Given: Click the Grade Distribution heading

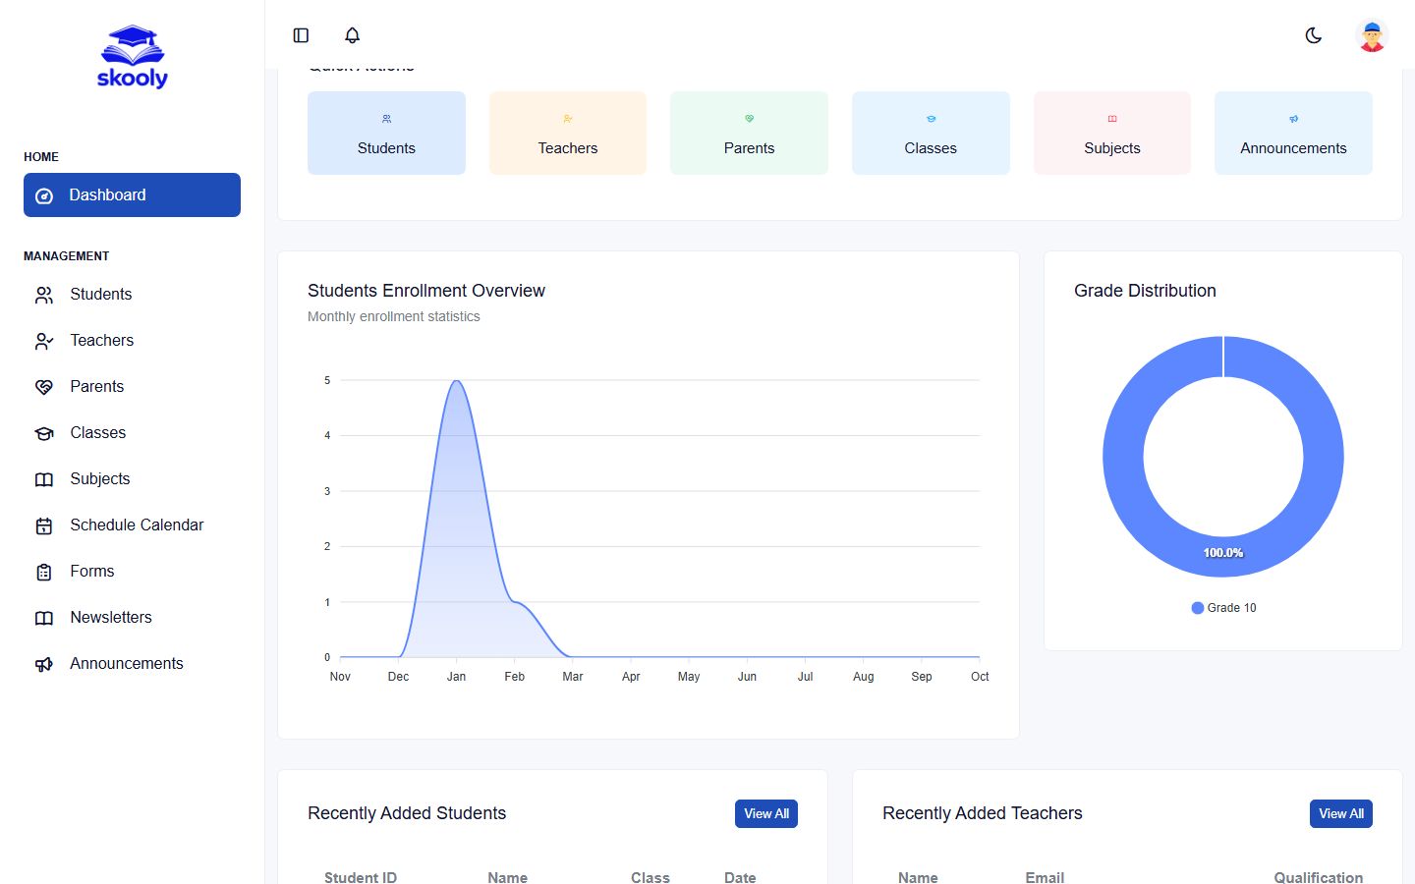Looking at the screenshot, I should point(1145,291).
